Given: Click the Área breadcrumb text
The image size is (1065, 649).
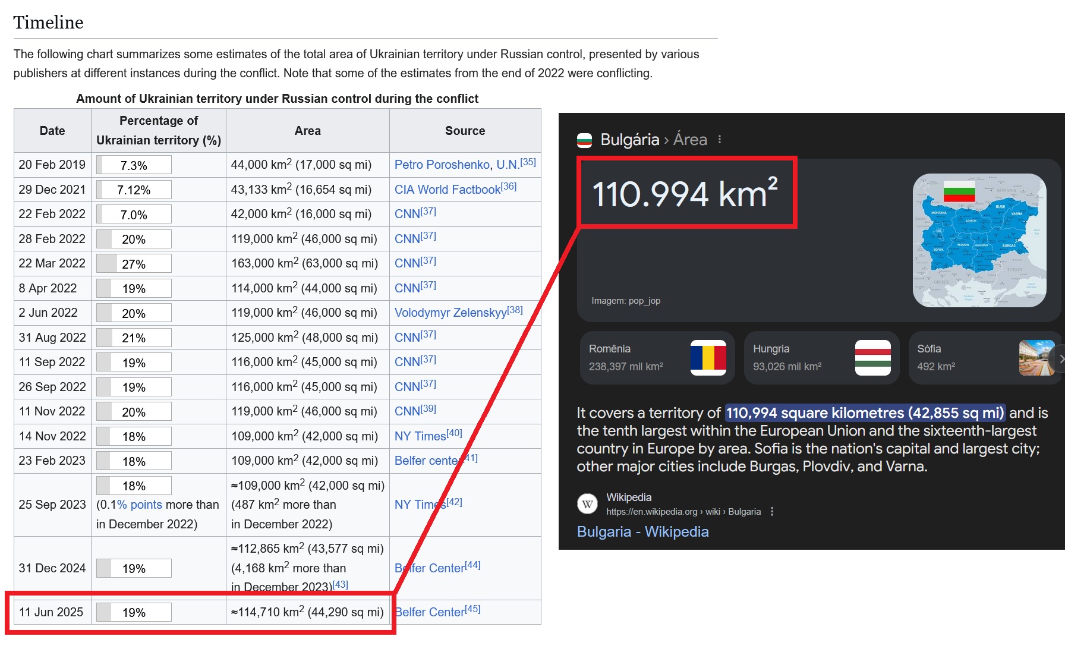Looking at the screenshot, I should pos(690,140).
